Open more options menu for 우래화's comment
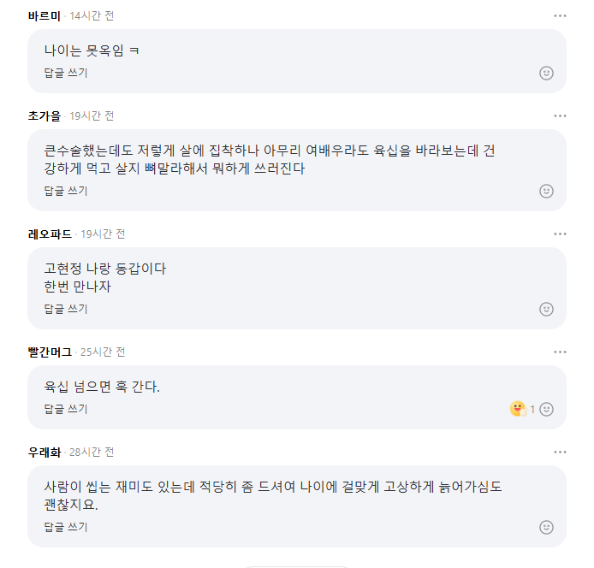The width and height of the screenshot is (594, 568). (x=560, y=453)
